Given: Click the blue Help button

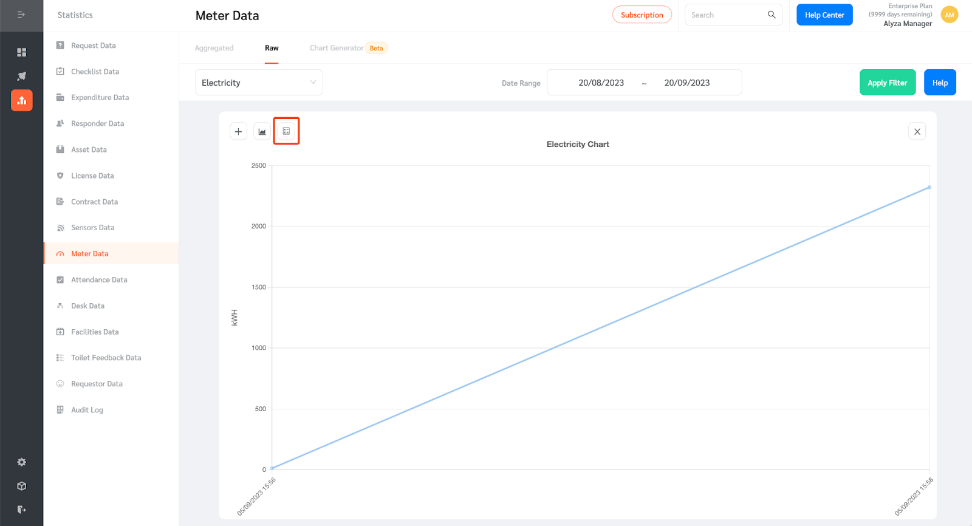Looking at the screenshot, I should click(940, 83).
